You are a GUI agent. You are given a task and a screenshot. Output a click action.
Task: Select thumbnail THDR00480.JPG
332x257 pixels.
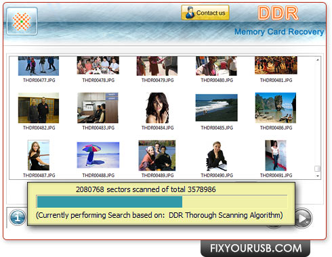[x=216, y=66]
